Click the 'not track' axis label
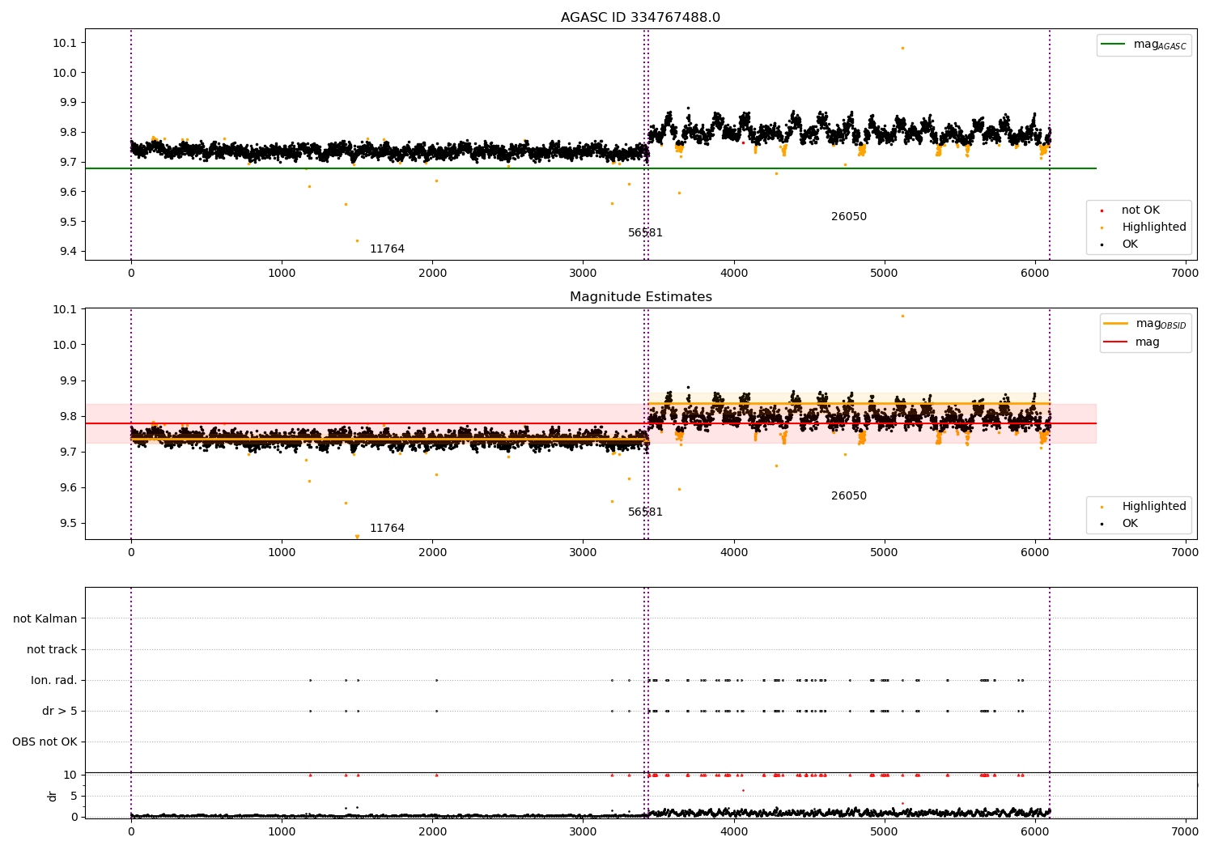 point(52,650)
